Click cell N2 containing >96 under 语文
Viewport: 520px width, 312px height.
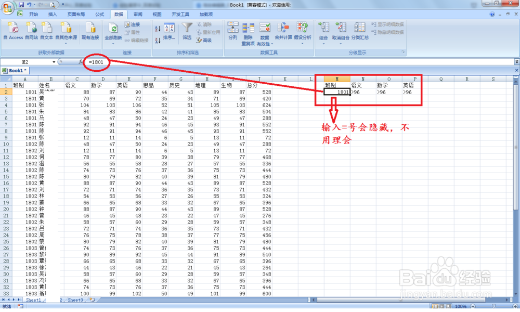(363, 92)
